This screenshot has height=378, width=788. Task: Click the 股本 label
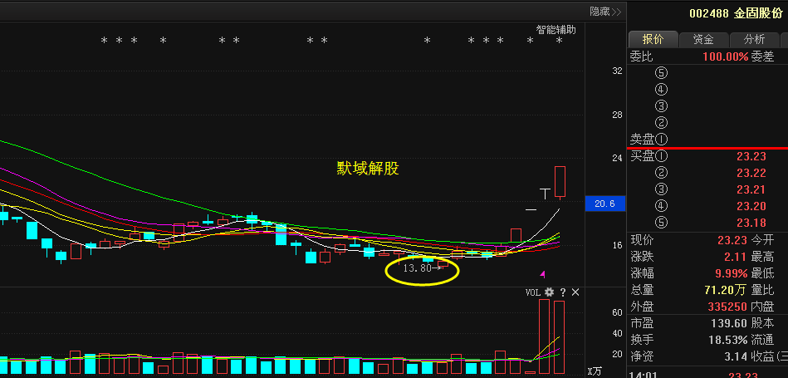pyautogui.click(x=763, y=322)
